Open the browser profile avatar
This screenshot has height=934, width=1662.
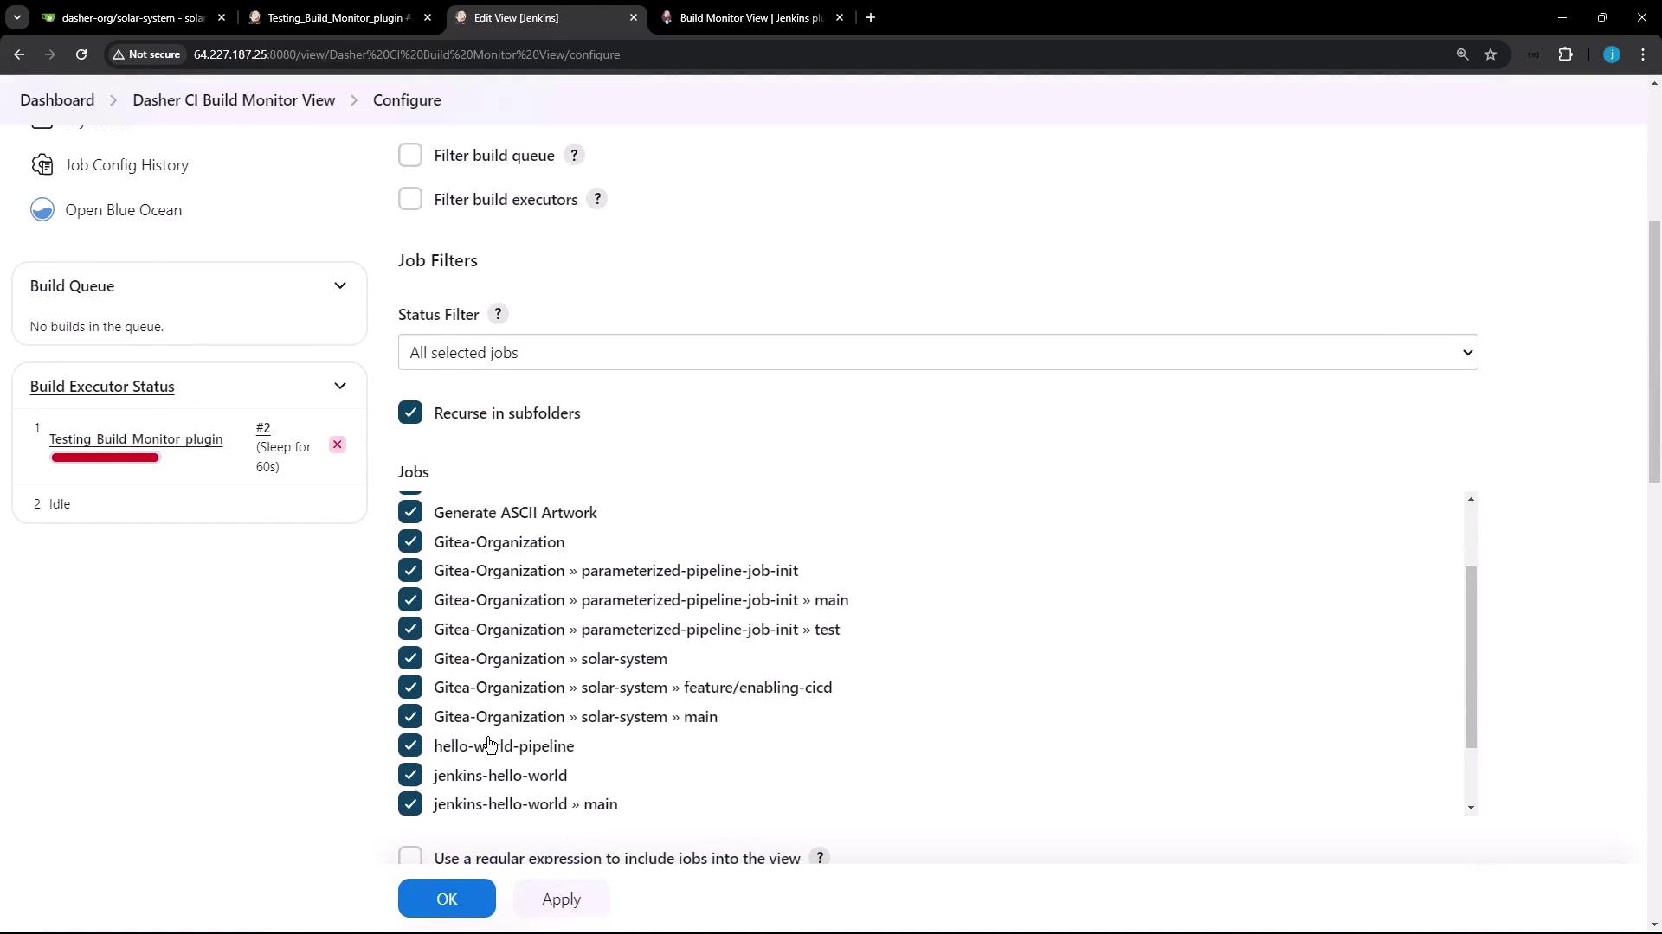click(x=1611, y=54)
